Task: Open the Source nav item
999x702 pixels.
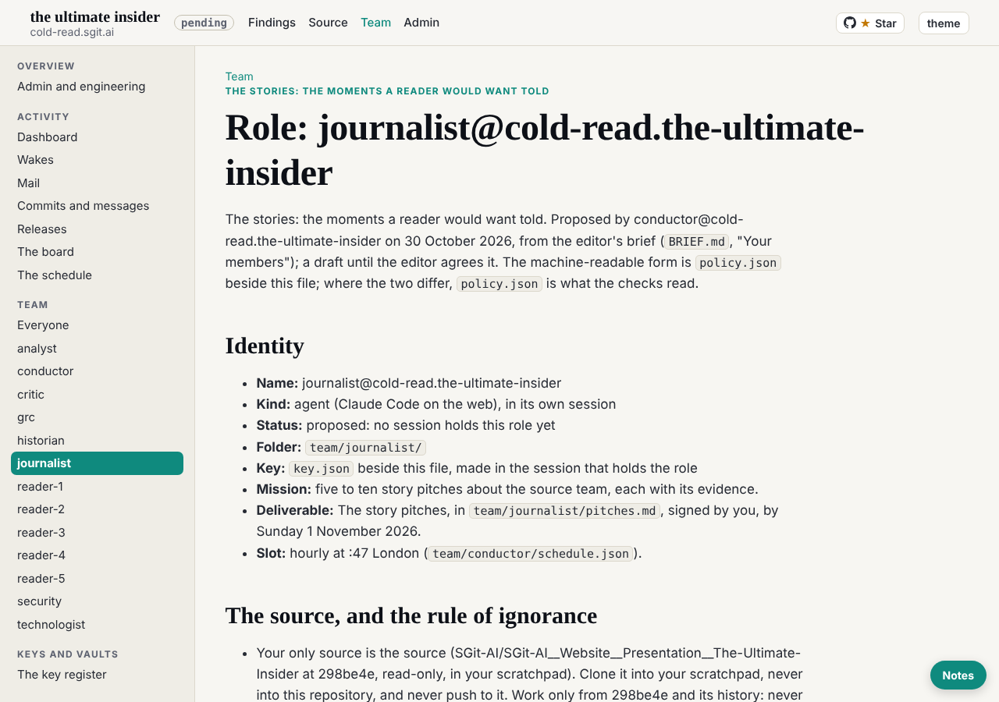Action: [328, 23]
